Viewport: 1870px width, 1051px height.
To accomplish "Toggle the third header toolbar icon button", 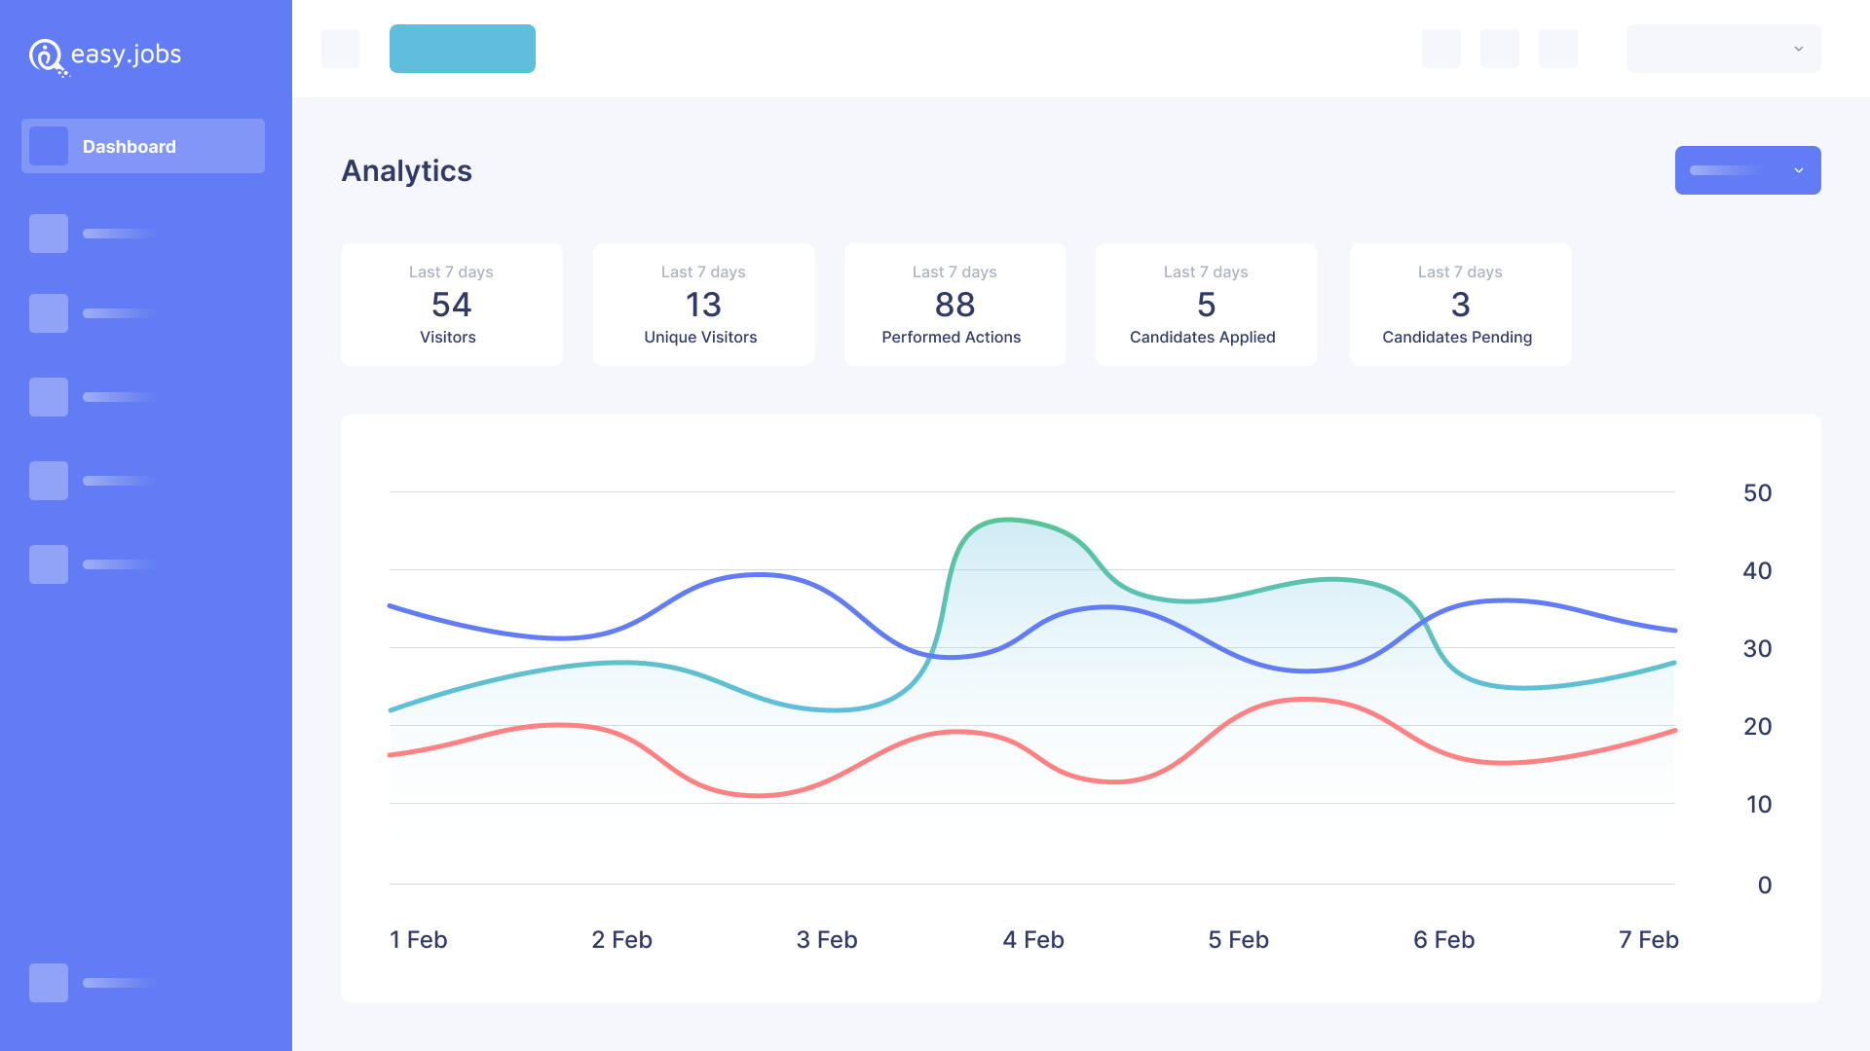I will pyautogui.click(x=1558, y=48).
